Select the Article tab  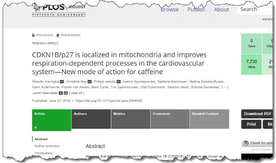52,120
